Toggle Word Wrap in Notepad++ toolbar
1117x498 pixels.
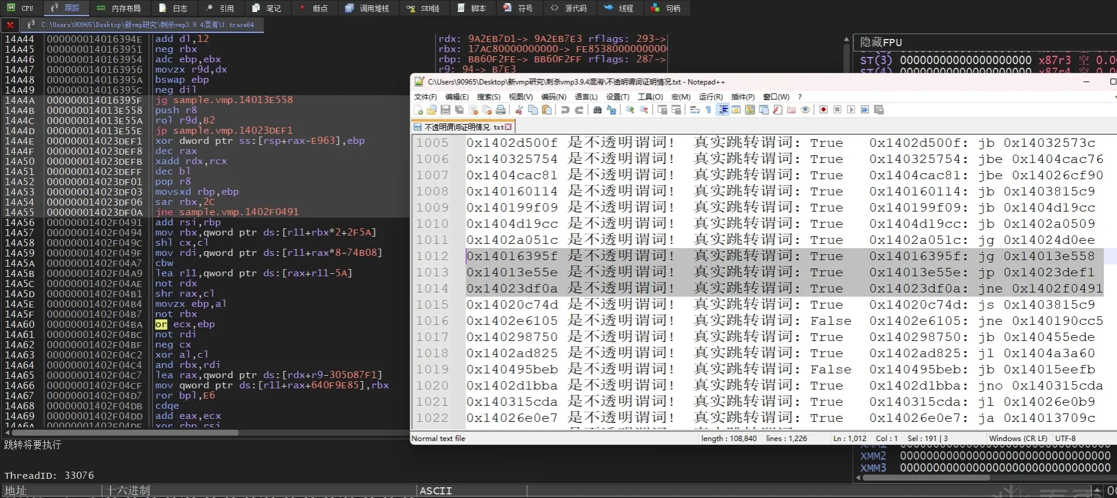(695, 110)
